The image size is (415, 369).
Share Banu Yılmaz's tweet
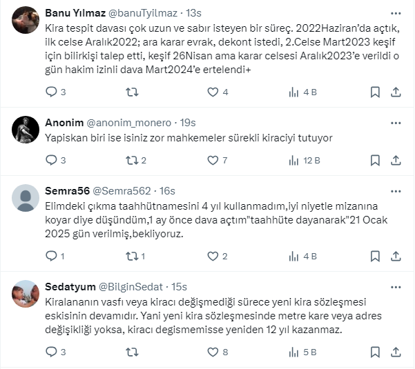click(396, 92)
